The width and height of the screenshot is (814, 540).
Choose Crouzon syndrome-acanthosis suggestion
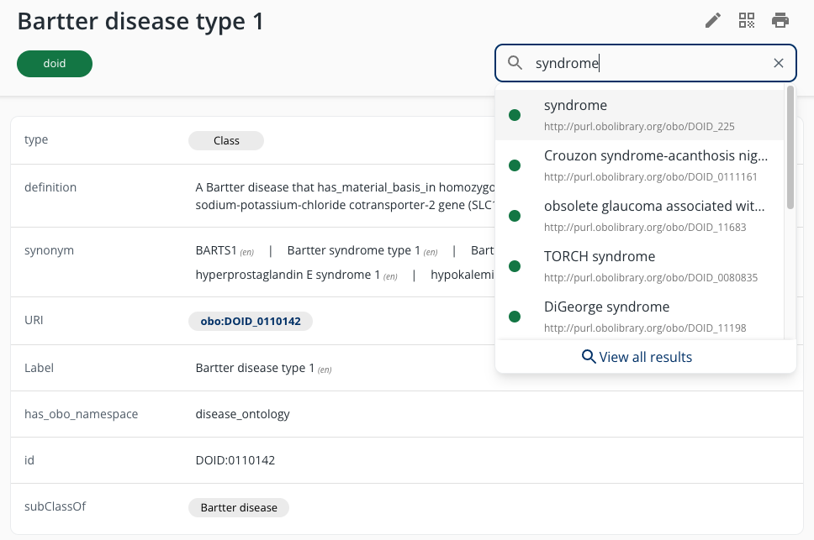pos(654,165)
